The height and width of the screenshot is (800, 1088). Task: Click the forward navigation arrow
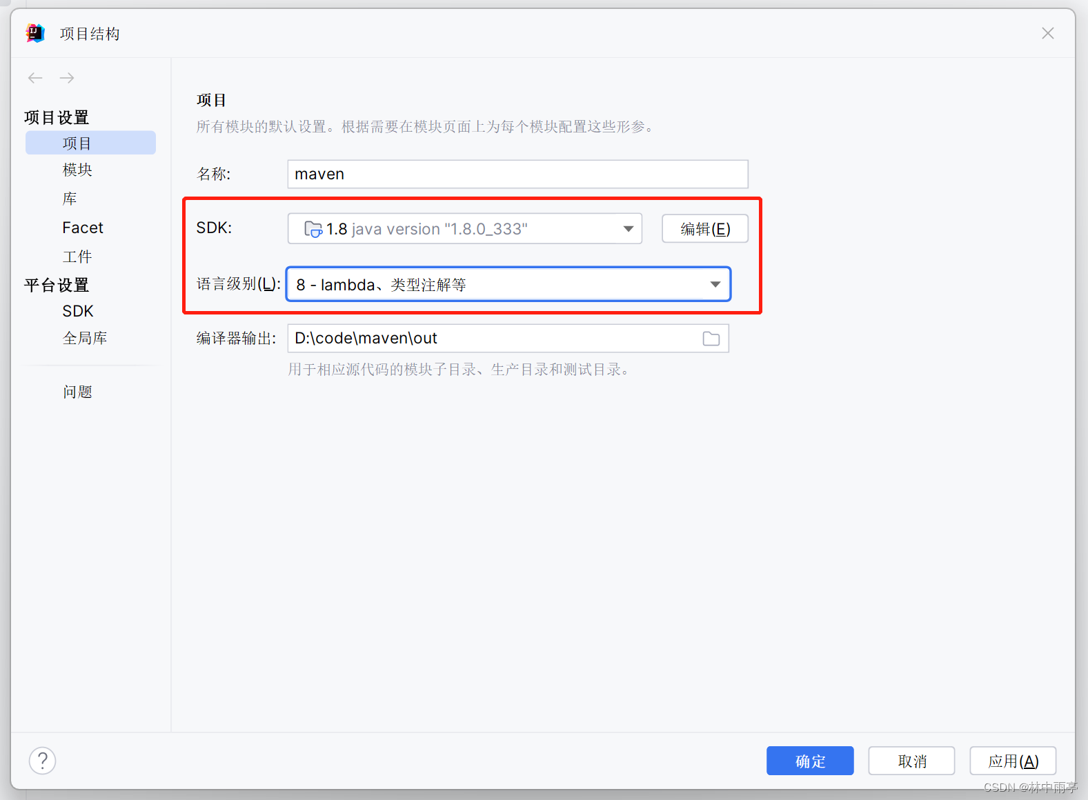(x=67, y=78)
